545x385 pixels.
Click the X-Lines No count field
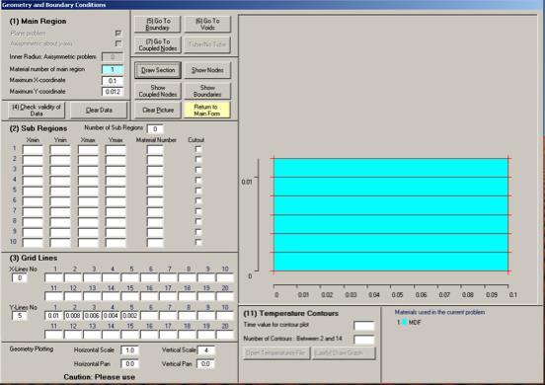pyautogui.click(x=20, y=278)
